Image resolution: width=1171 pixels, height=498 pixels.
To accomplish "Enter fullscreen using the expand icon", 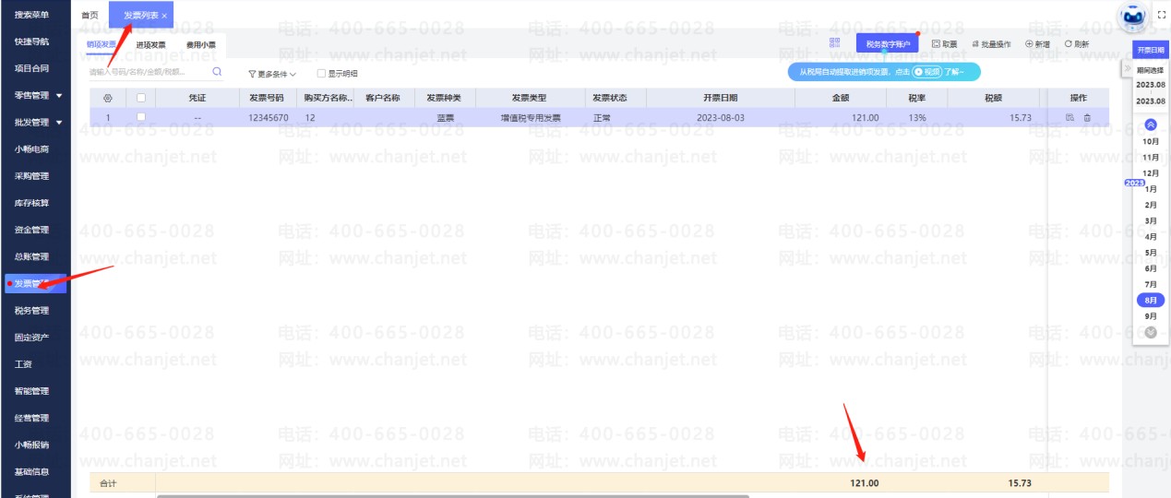I will tap(1161, 16).
